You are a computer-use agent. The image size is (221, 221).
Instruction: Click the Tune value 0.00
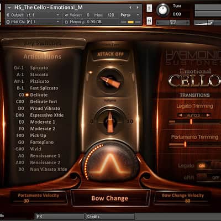click(x=177, y=14)
